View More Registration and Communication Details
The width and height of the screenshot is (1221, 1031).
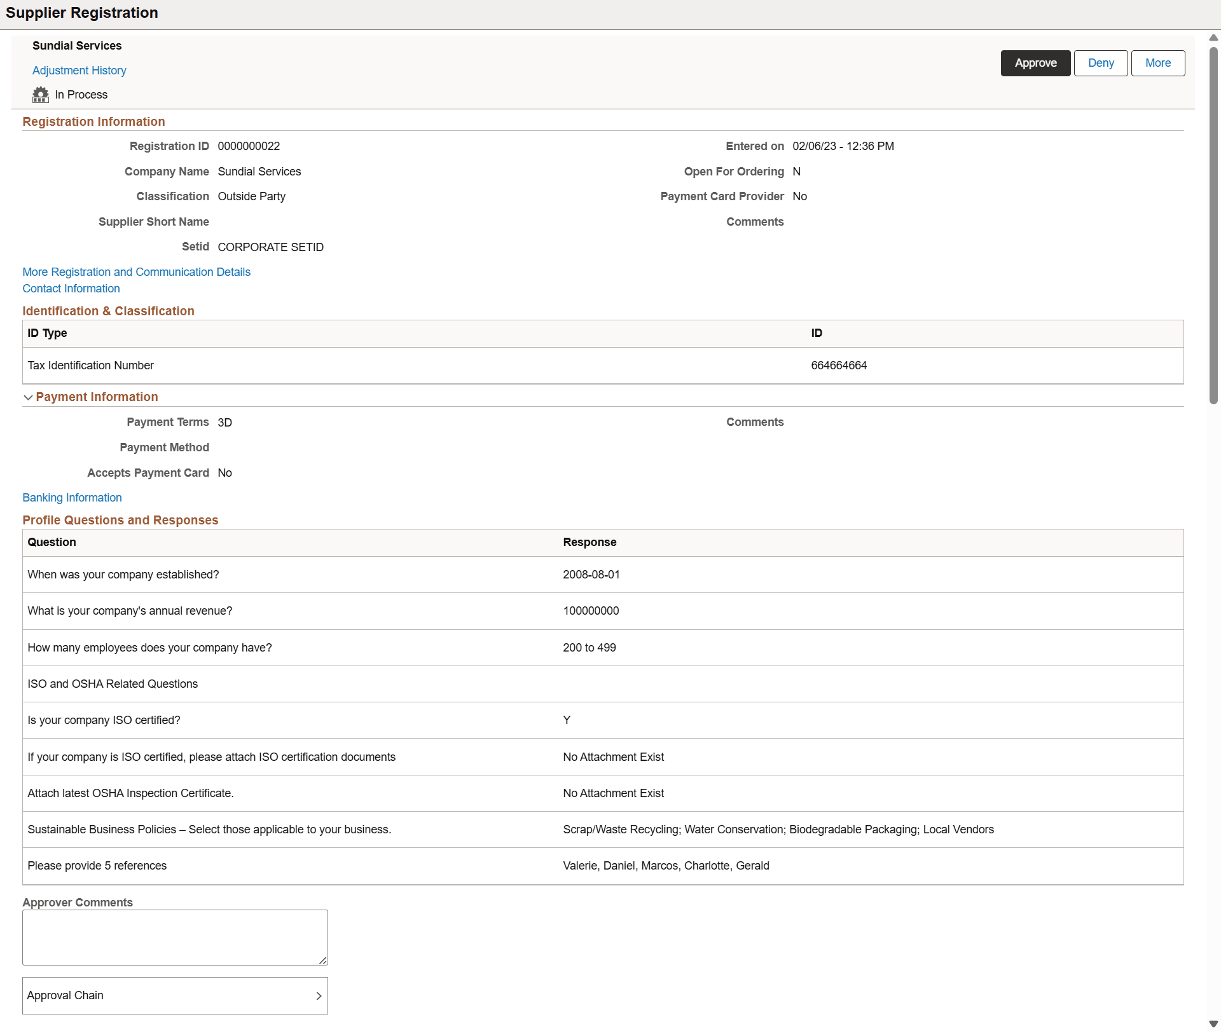pyautogui.click(x=136, y=272)
